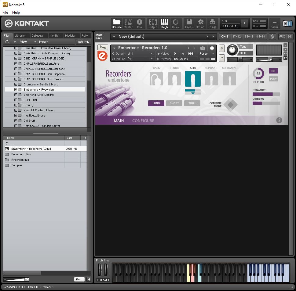Select the Bass recorder instrument

click(x=156, y=79)
